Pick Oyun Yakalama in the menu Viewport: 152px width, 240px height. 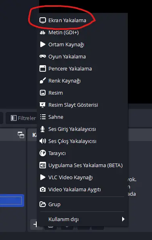(82, 56)
